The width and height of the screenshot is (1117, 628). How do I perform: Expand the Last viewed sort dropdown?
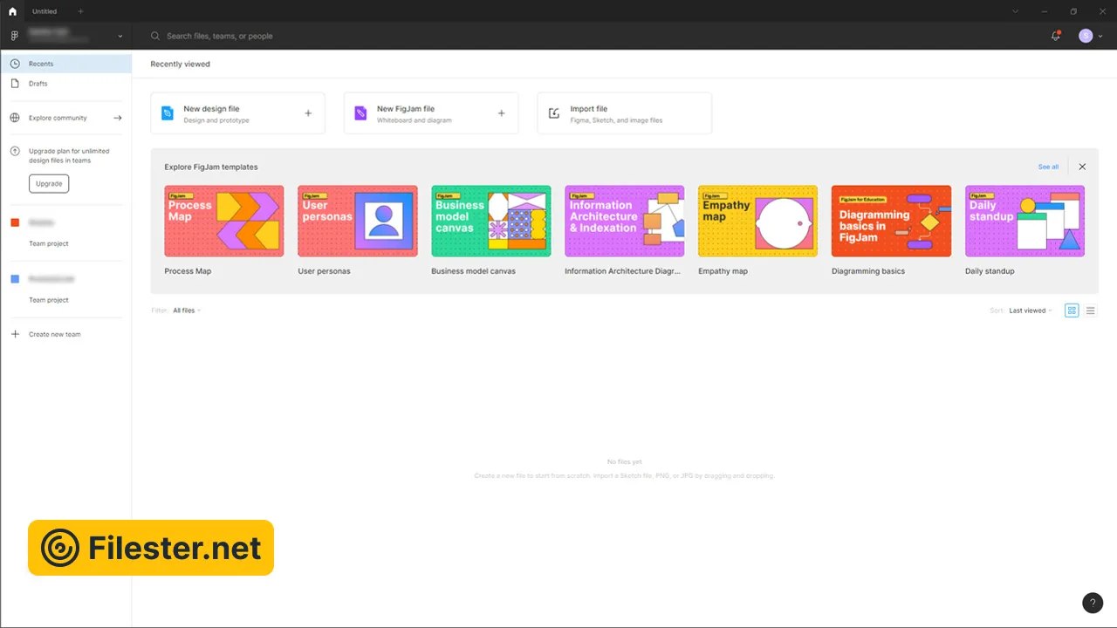[x=1030, y=311]
